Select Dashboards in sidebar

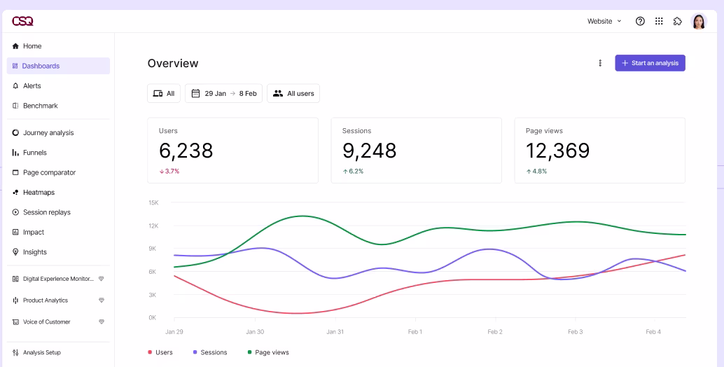point(58,66)
